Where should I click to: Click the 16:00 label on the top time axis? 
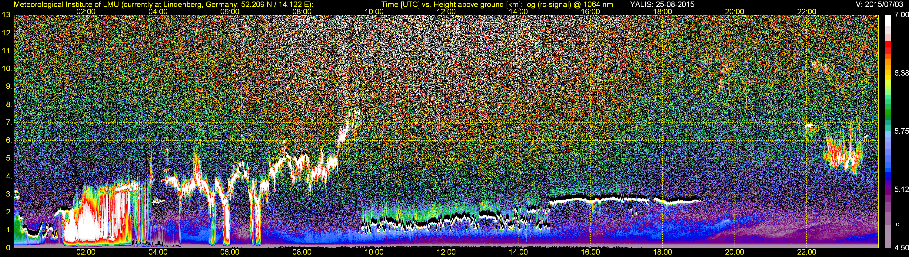[590, 11]
